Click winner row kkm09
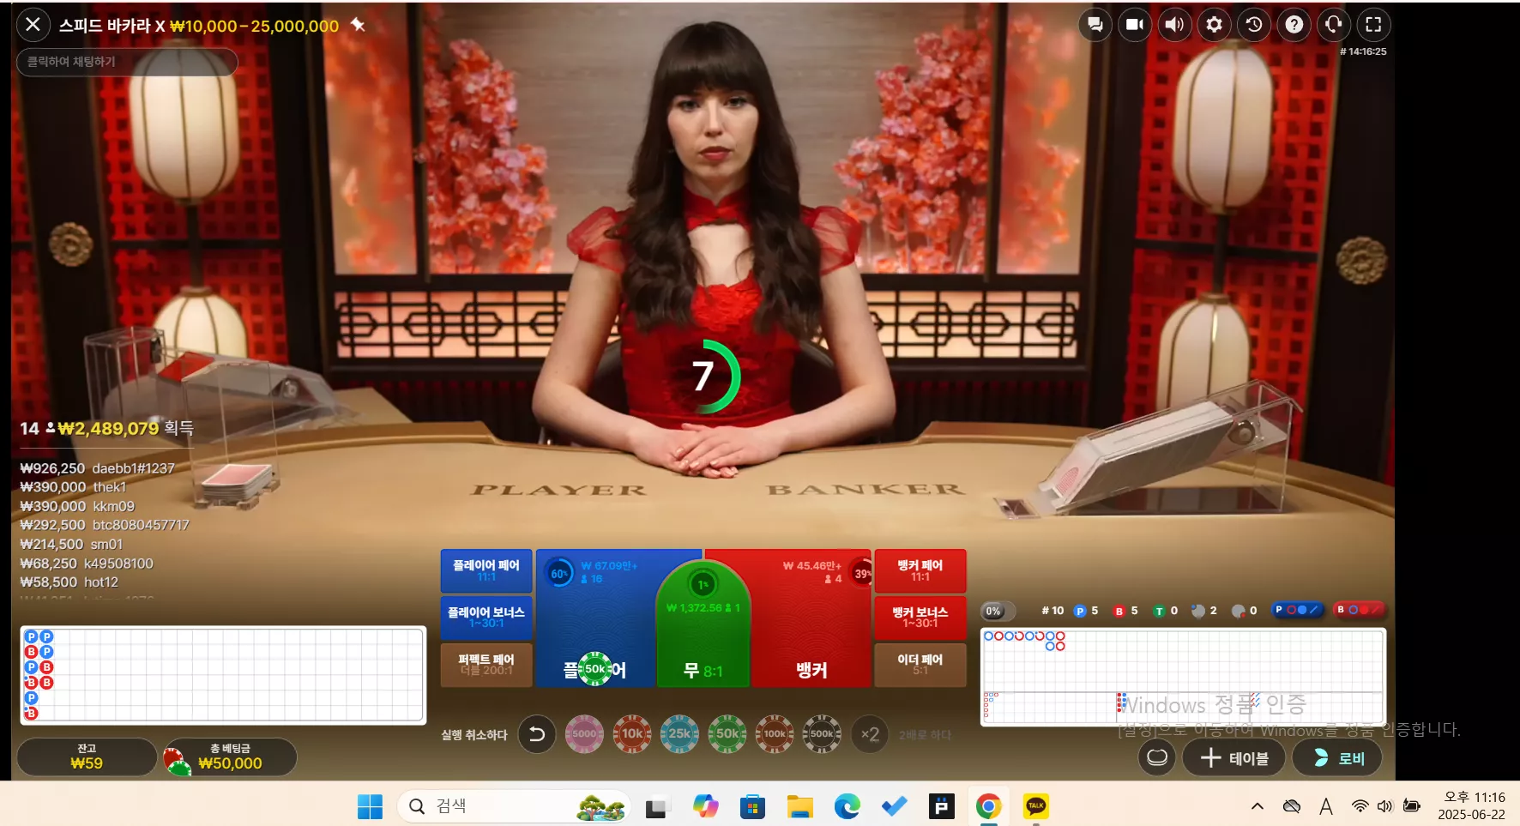1520x826 pixels. pos(77,506)
